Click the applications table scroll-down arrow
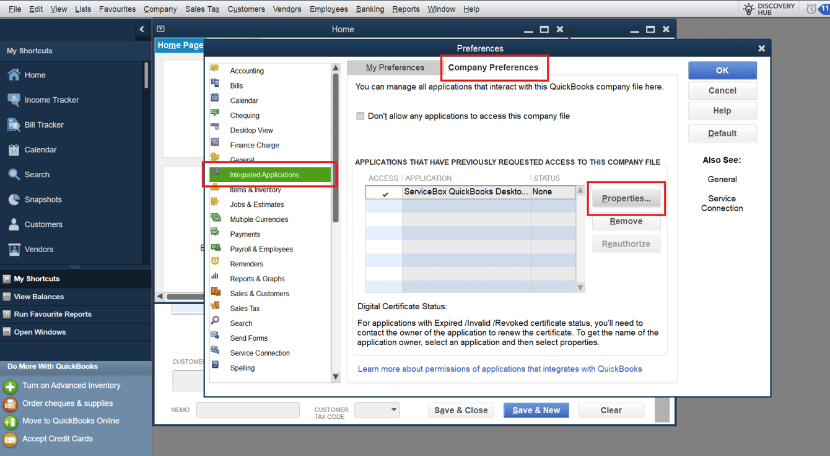The height and width of the screenshot is (456, 830). (x=580, y=287)
